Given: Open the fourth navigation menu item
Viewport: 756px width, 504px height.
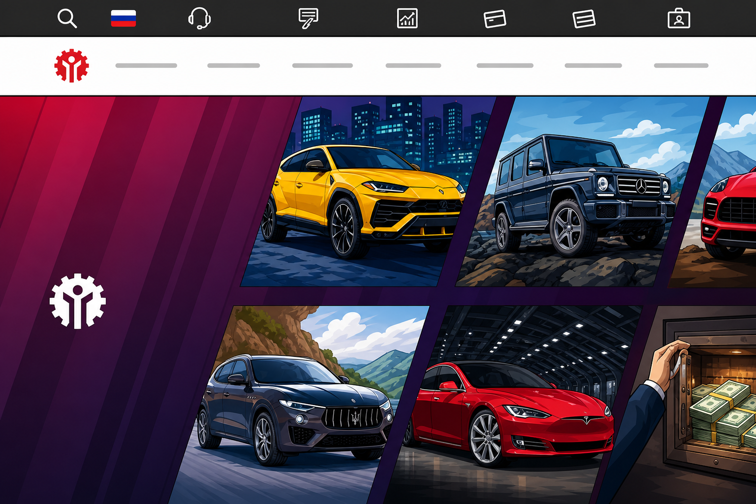Looking at the screenshot, I should [413, 65].
